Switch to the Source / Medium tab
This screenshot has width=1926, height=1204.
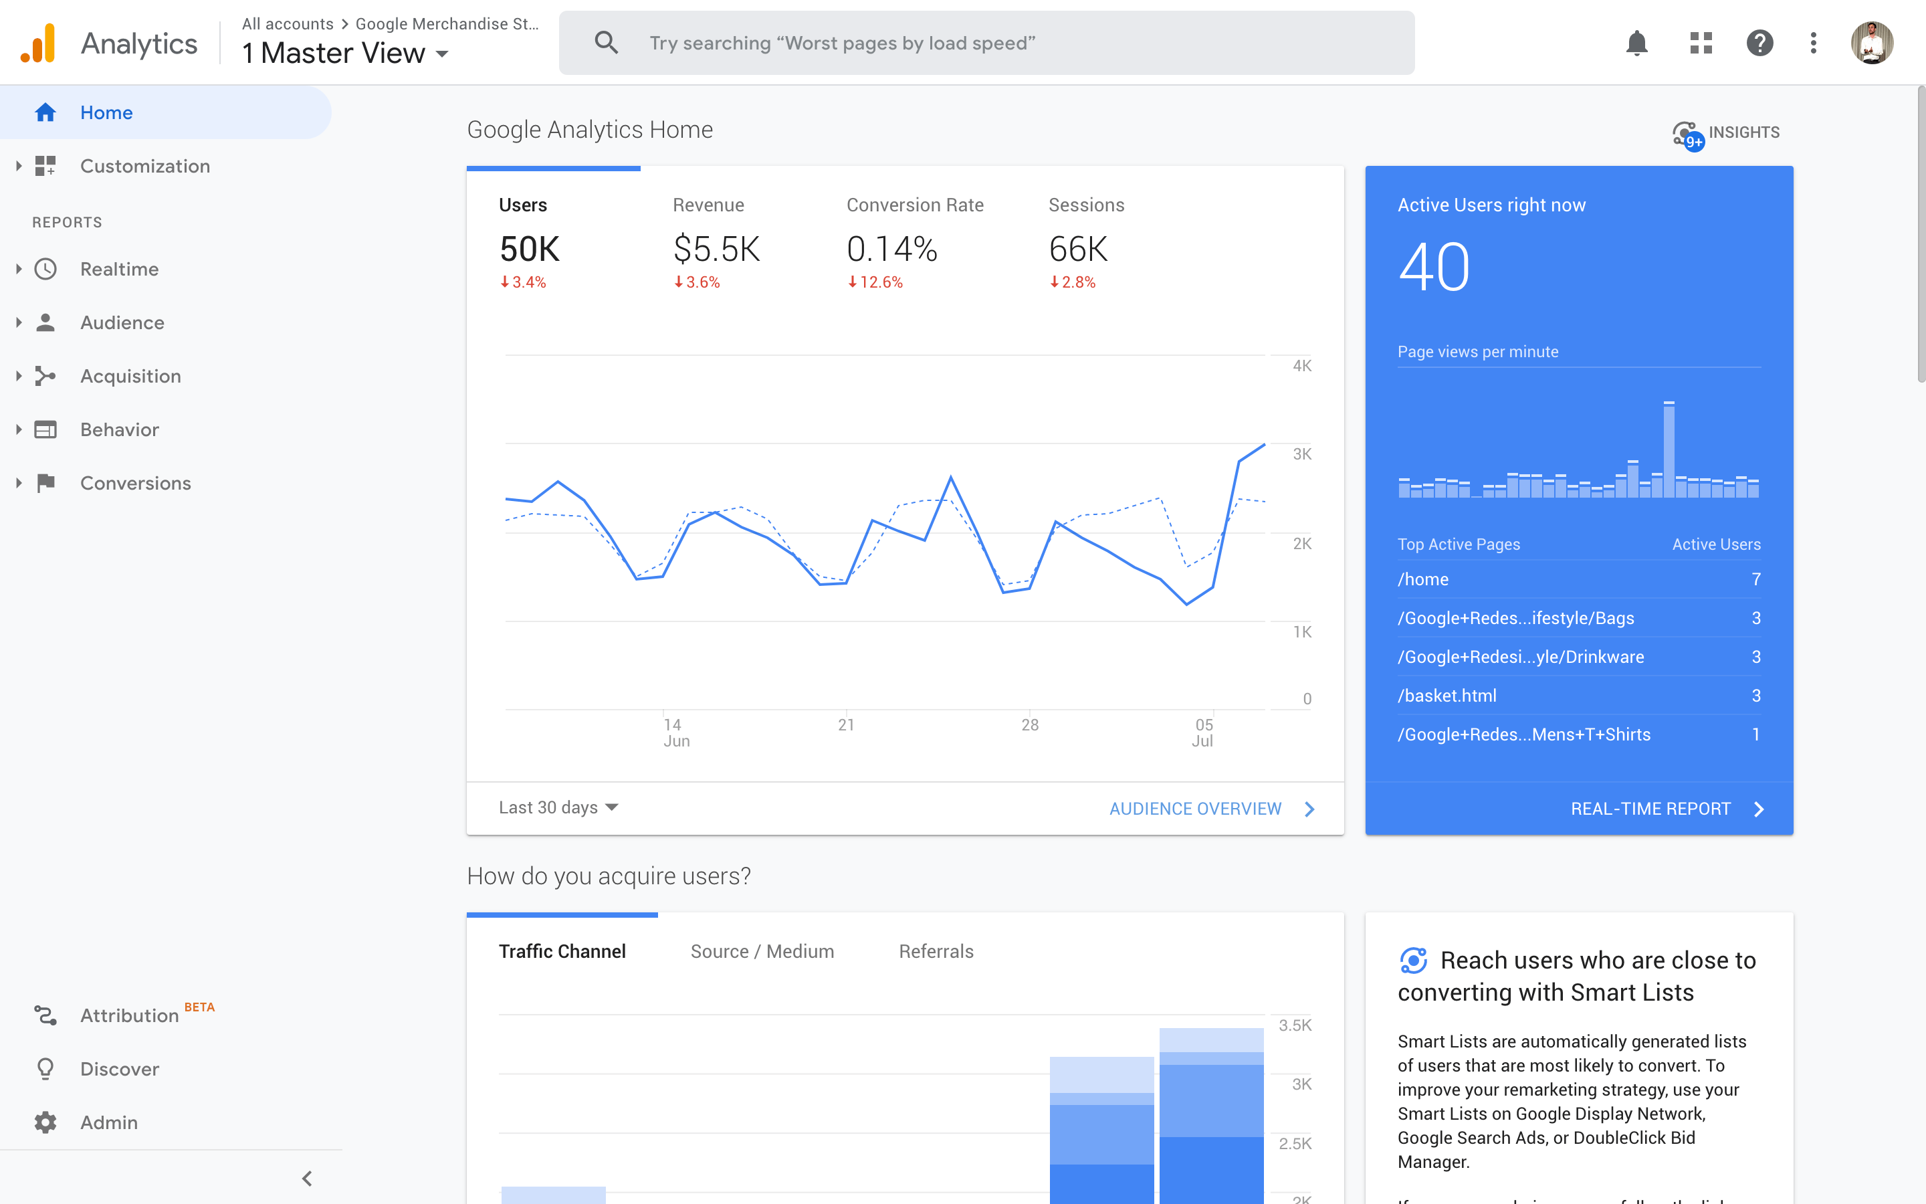[762, 952]
